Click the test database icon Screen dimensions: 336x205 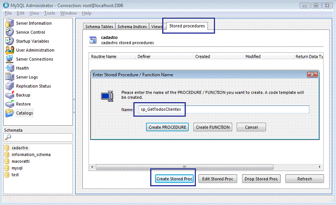(7, 175)
